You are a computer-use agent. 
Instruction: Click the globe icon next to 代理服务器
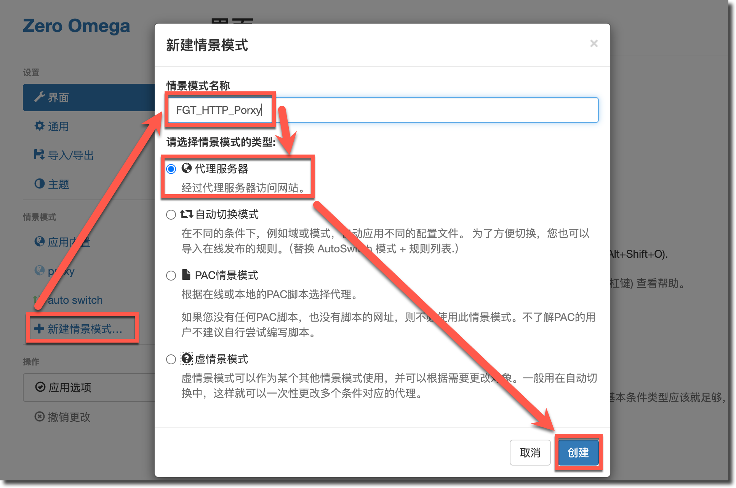pyautogui.click(x=187, y=168)
